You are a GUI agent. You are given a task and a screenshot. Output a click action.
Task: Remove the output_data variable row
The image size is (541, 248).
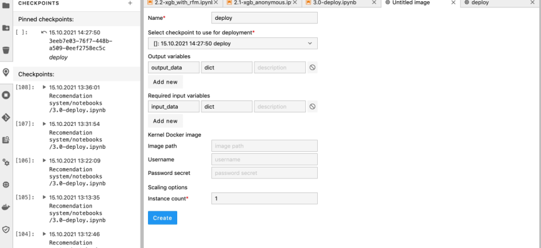coord(313,68)
